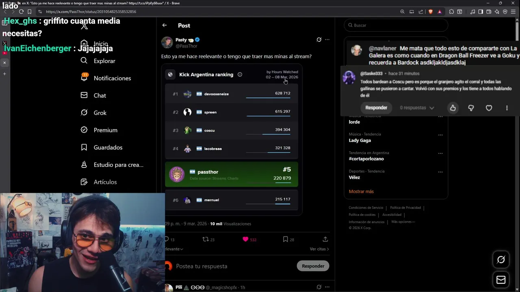The image size is (520, 292).
Task: Open Ver citas link
Action: pyautogui.click(x=319, y=249)
